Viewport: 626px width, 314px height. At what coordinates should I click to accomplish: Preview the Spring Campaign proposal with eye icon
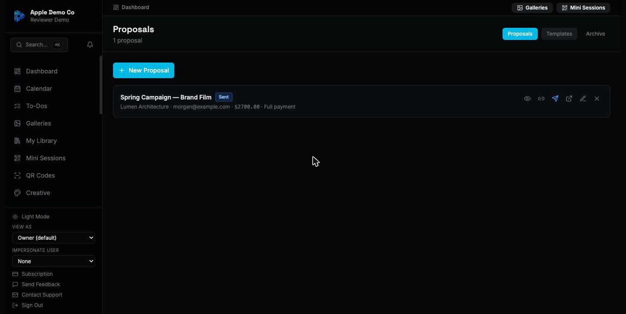(x=527, y=99)
